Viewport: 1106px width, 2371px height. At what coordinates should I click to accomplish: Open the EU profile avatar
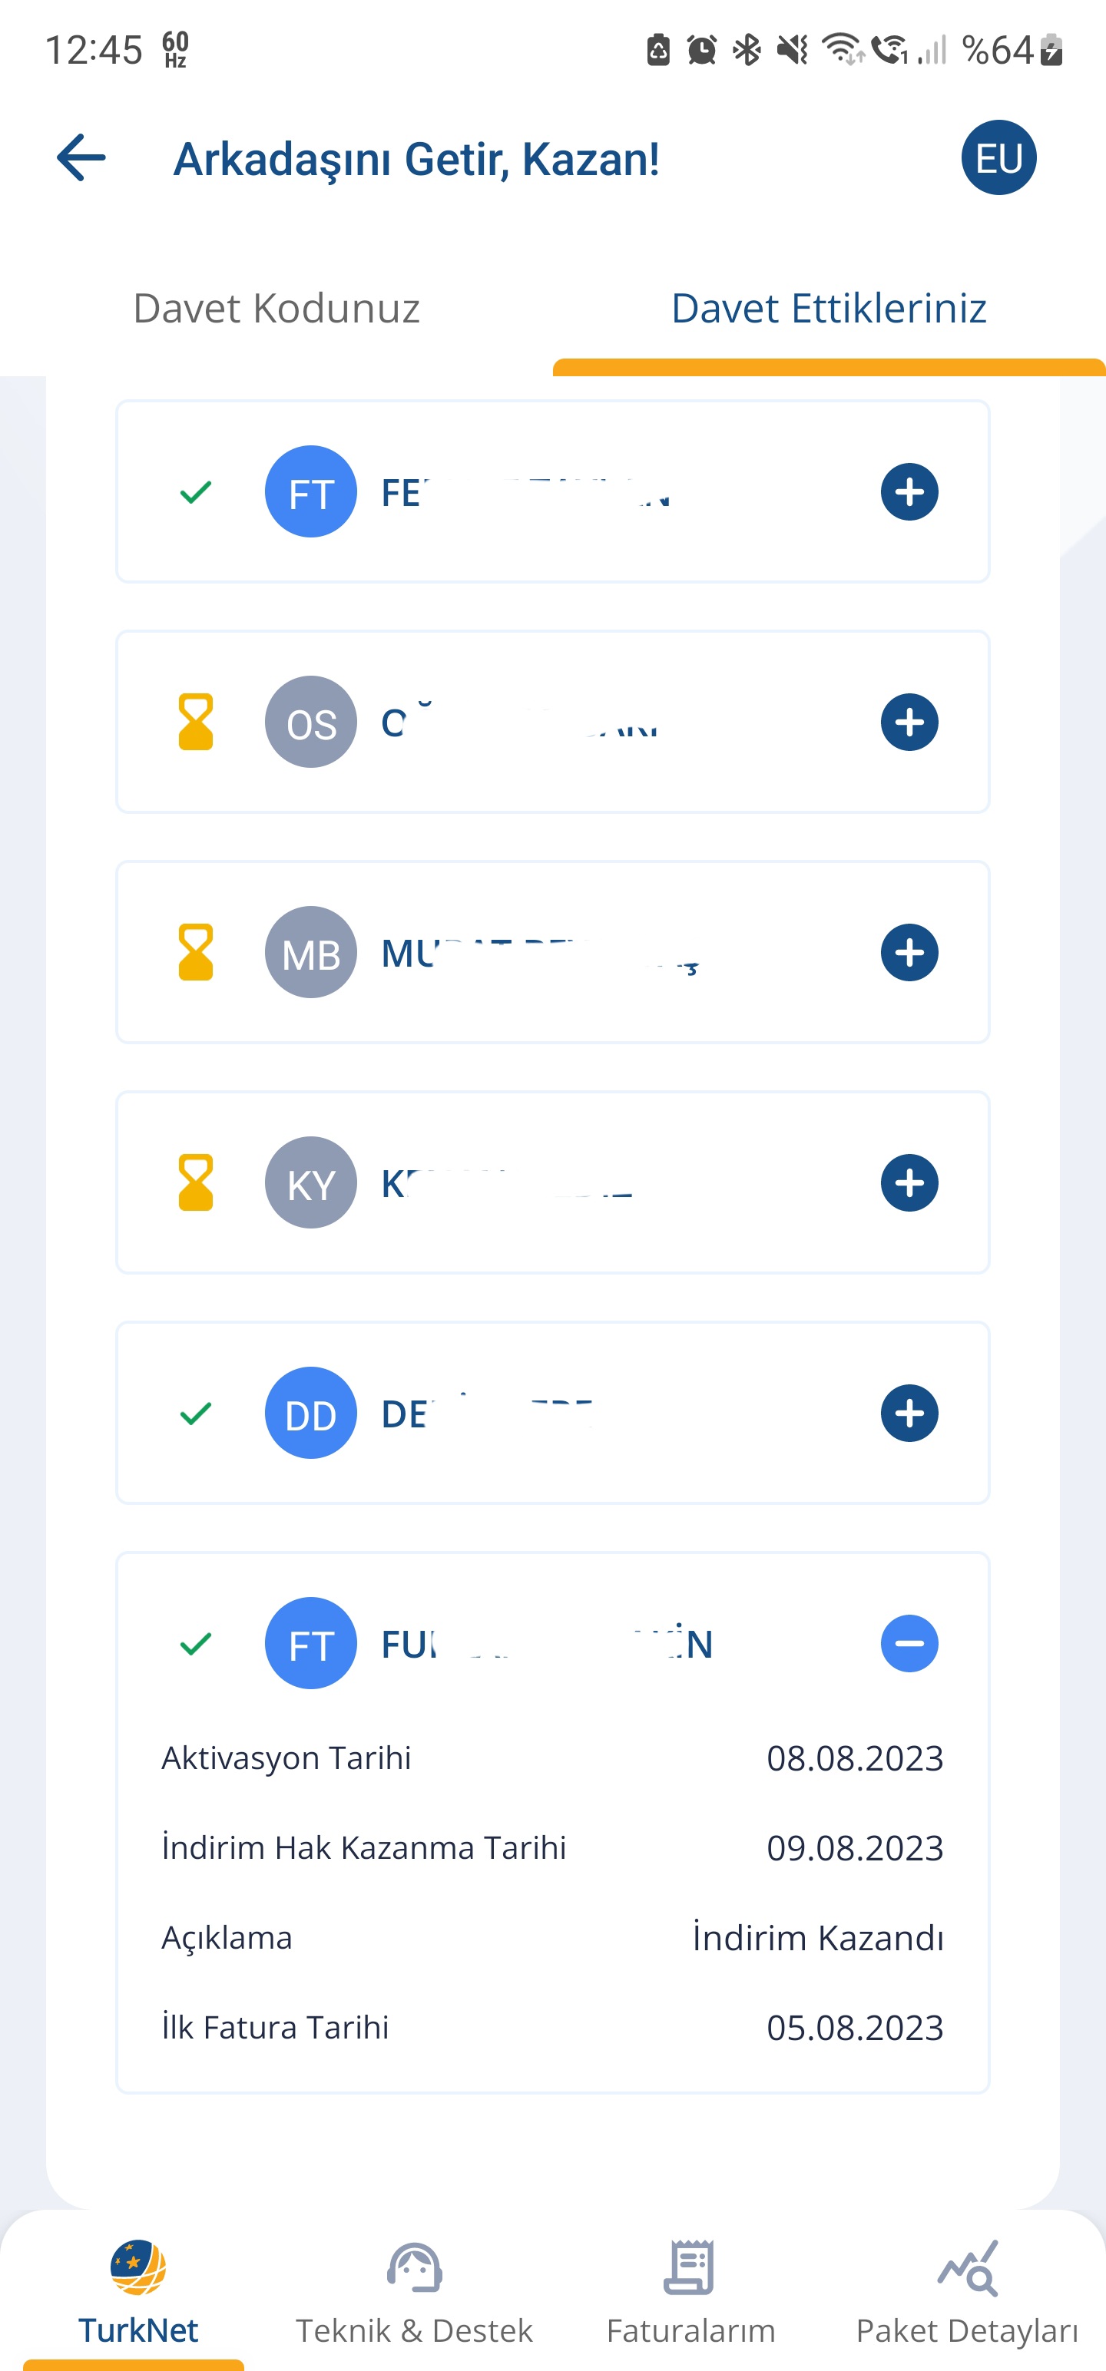point(998,157)
